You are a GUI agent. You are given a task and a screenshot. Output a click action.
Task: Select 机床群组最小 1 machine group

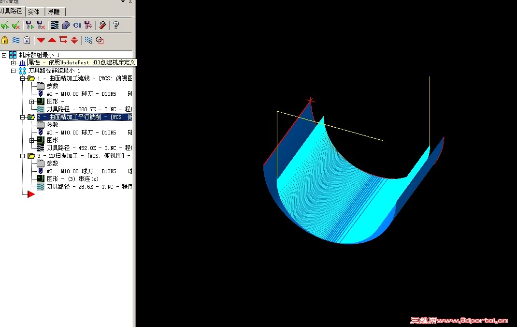pos(39,55)
